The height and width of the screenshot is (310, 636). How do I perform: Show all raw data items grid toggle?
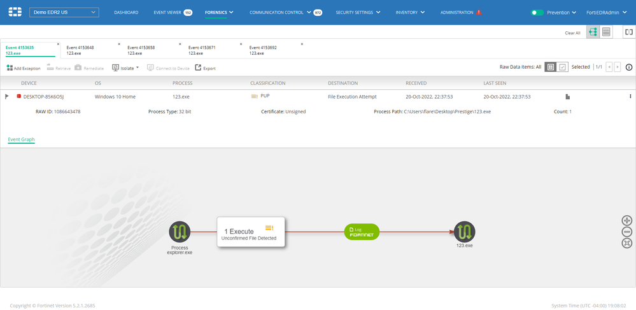[550, 67]
